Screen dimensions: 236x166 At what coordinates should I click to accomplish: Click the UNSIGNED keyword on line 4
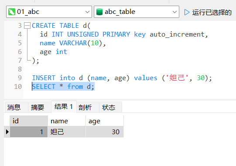[83, 34]
